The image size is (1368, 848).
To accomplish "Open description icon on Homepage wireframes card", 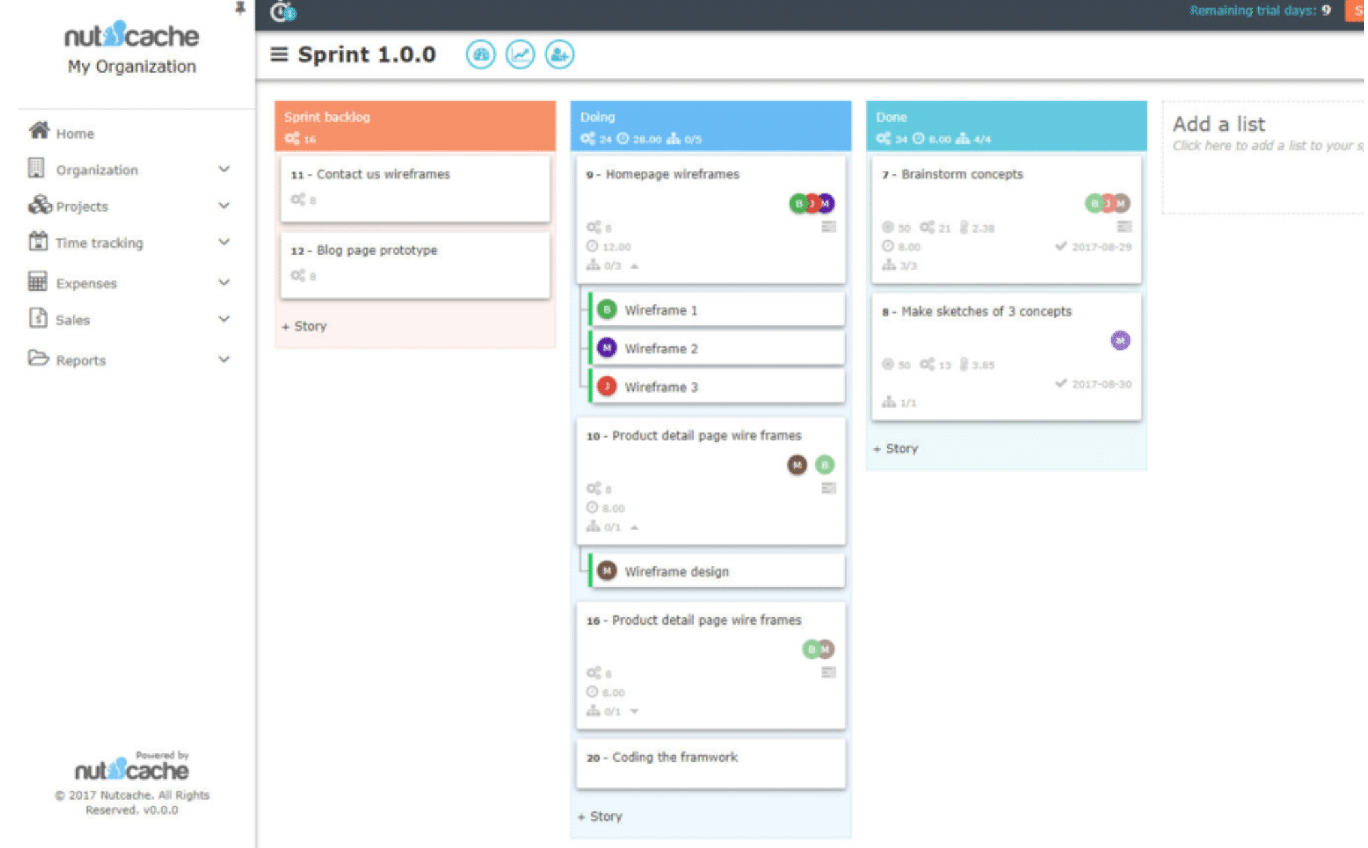I will (x=828, y=227).
